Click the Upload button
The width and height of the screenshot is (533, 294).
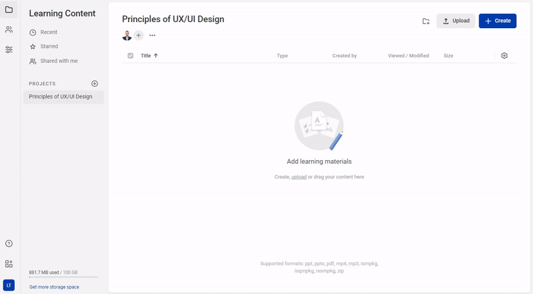(456, 21)
